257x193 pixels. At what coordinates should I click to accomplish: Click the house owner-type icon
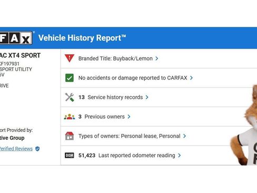point(70,136)
